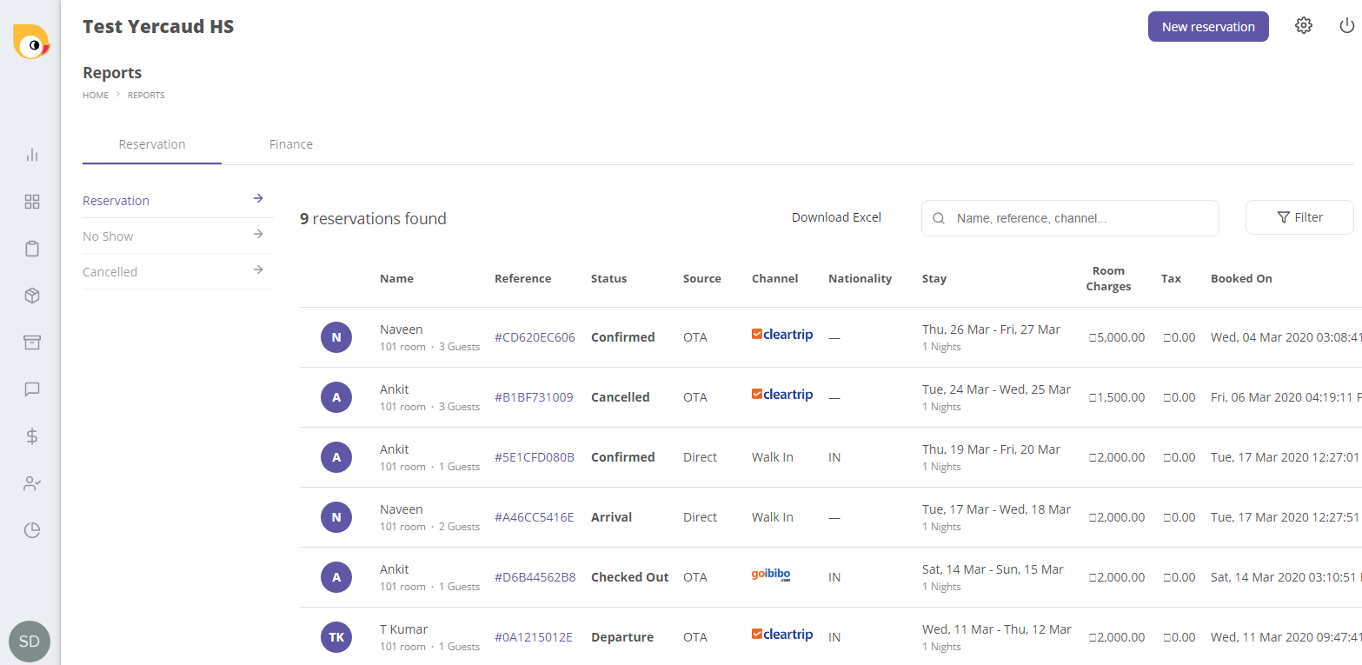
Task: Open the chat message sidebar icon
Action: (x=32, y=389)
